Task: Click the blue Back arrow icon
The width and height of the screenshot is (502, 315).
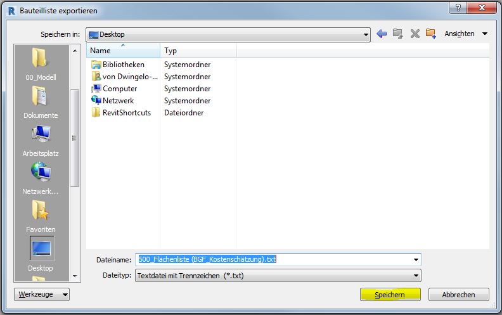Action: click(x=382, y=34)
